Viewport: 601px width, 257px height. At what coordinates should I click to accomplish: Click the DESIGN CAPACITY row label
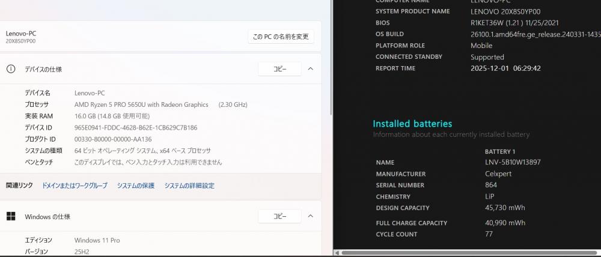(x=403, y=208)
